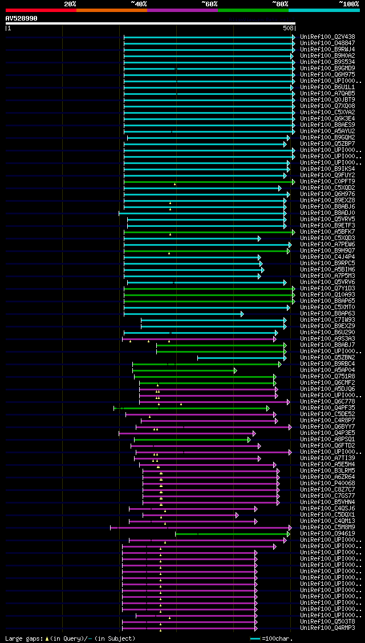Screen dimensions: 365x643
Task: Click the red ~20% identity legend segment
Action: (41, 10)
